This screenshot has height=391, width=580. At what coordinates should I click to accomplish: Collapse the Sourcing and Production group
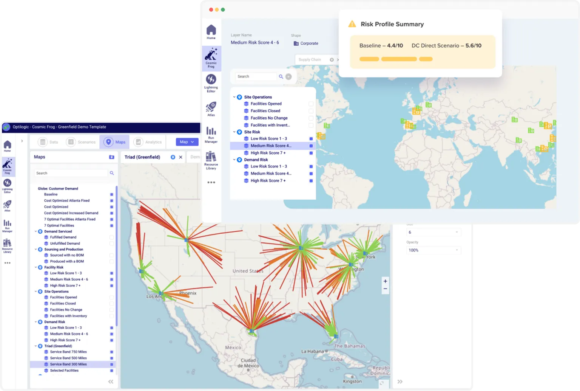[x=36, y=250]
